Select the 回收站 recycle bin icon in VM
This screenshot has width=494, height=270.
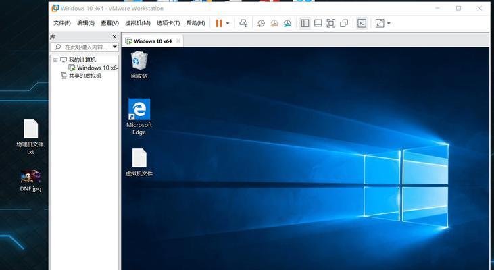coord(139,65)
